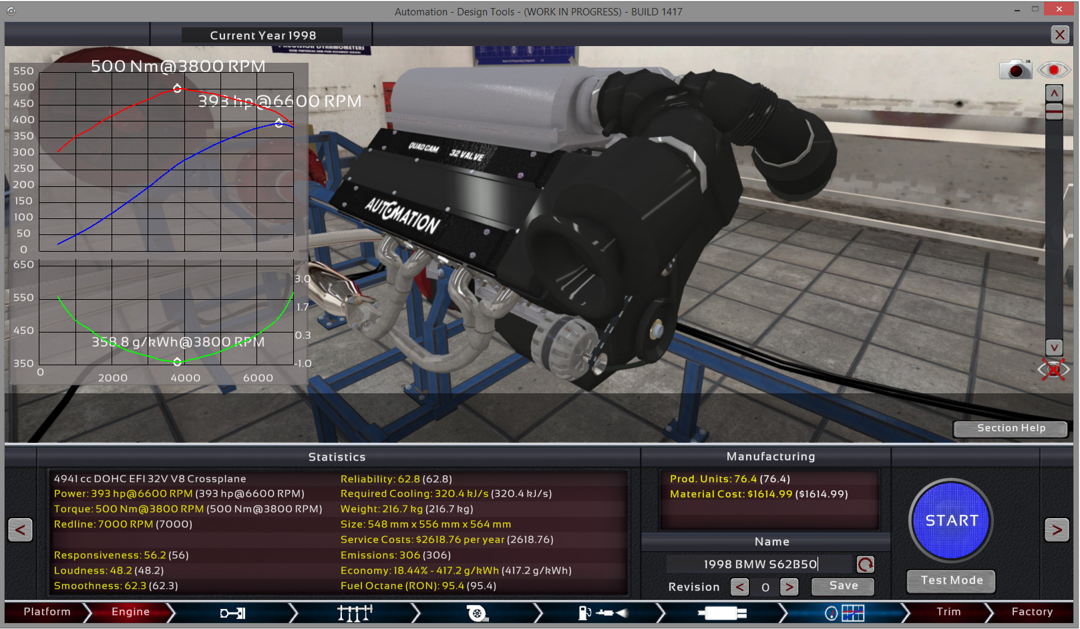
Task: Grab the viewport scrollbar slider handle
Action: click(x=1054, y=112)
